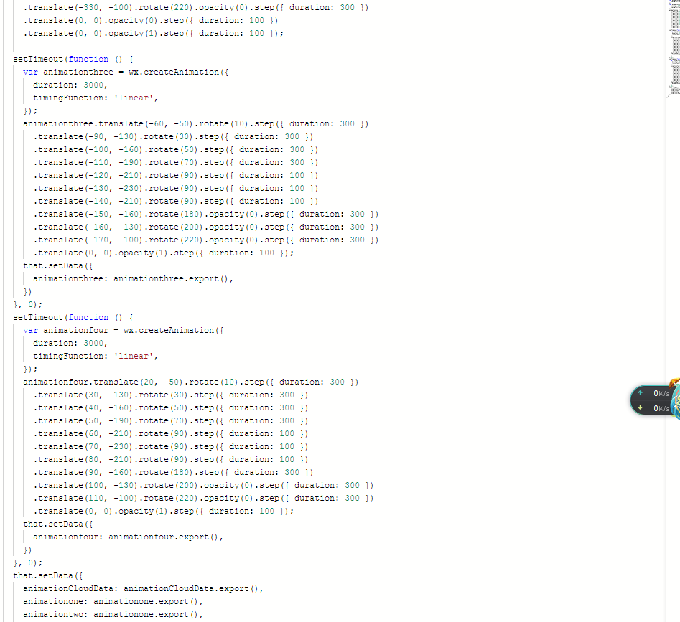Click line animationfour: animationfour.export()
Screen dimensions: 680x622
click(x=128, y=537)
